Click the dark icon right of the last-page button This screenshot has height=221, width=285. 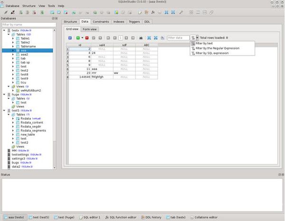(141, 38)
